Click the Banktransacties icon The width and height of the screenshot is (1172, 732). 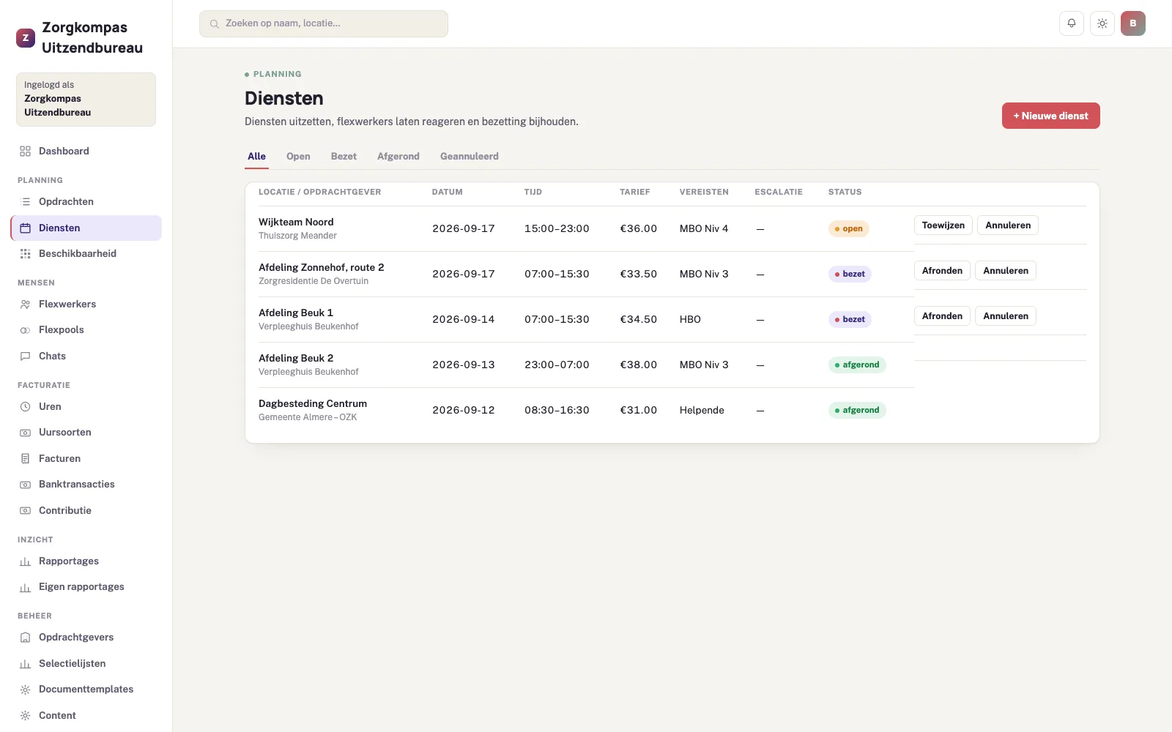tap(25, 485)
